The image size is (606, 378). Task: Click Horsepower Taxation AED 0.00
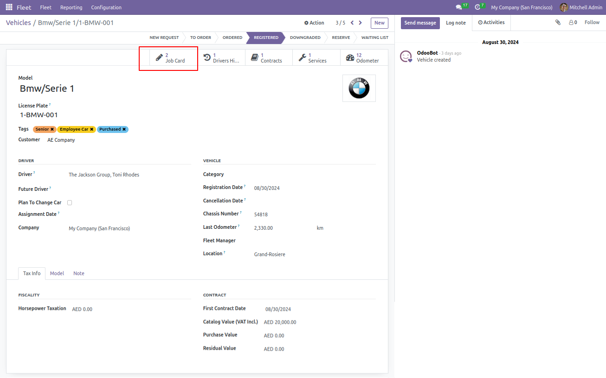click(82, 309)
